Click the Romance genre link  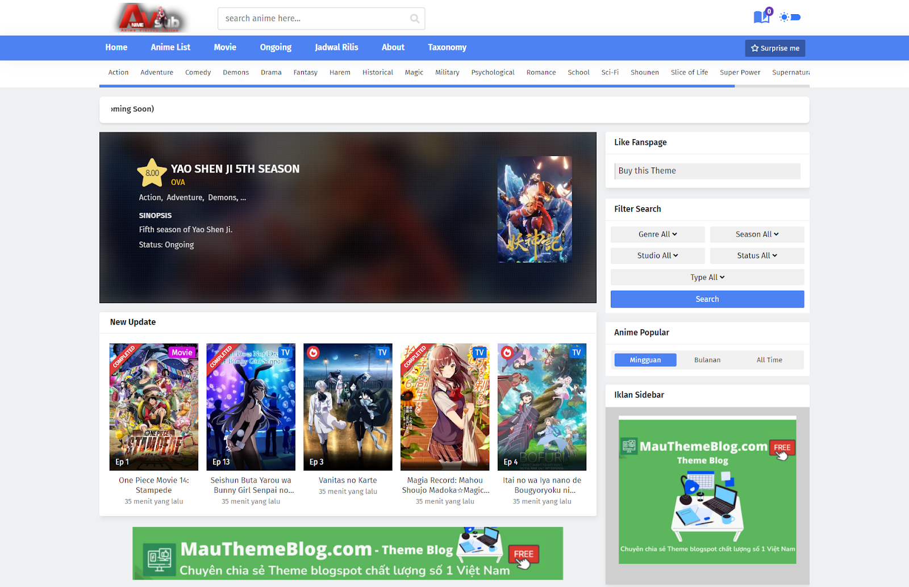pos(541,73)
